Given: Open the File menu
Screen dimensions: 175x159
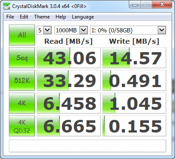Looking at the screenshot, I should click(10, 17).
